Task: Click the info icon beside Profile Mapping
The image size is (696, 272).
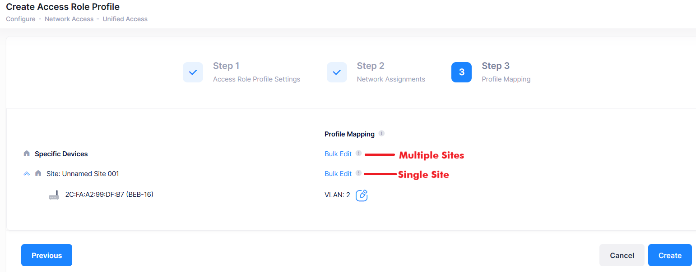Action: [381, 133]
